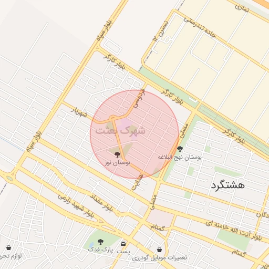Select the بوستان نهج البلاغه label text
Viewport: 269px width, 269px height.
point(180,157)
